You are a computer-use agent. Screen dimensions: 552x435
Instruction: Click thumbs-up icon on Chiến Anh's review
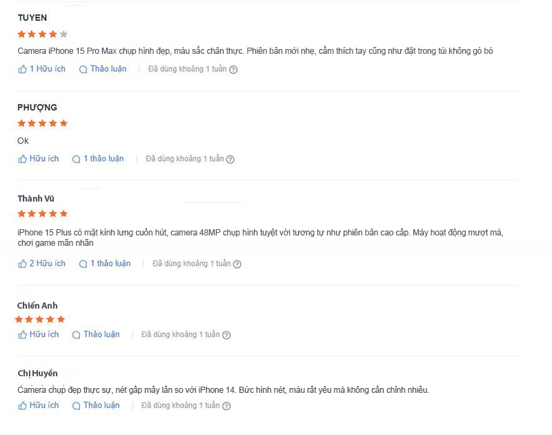pos(22,335)
